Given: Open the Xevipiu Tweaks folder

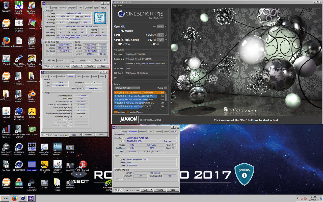Looking at the screenshot, I should pyautogui.click(x=57, y=184).
